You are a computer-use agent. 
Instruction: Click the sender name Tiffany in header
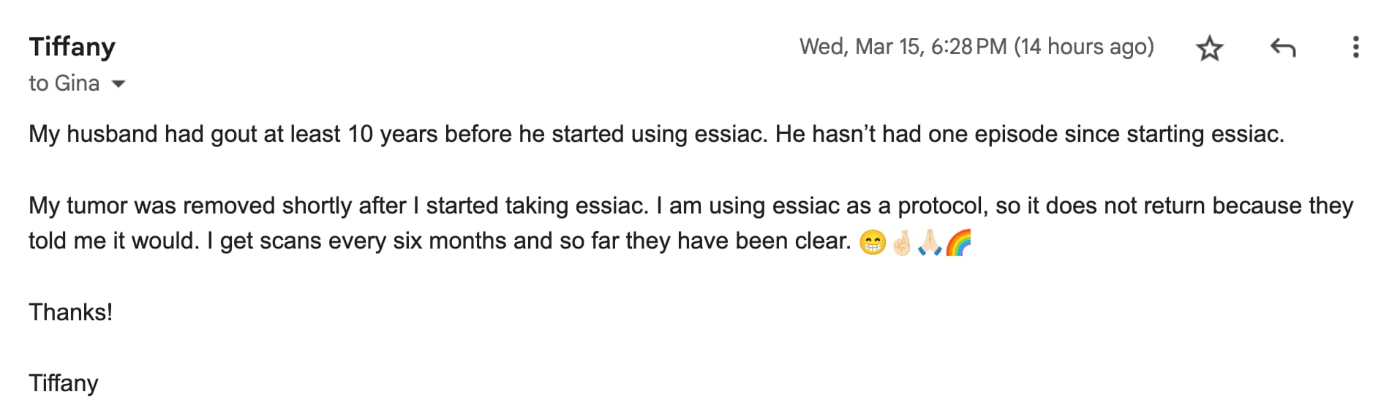click(x=72, y=47)
